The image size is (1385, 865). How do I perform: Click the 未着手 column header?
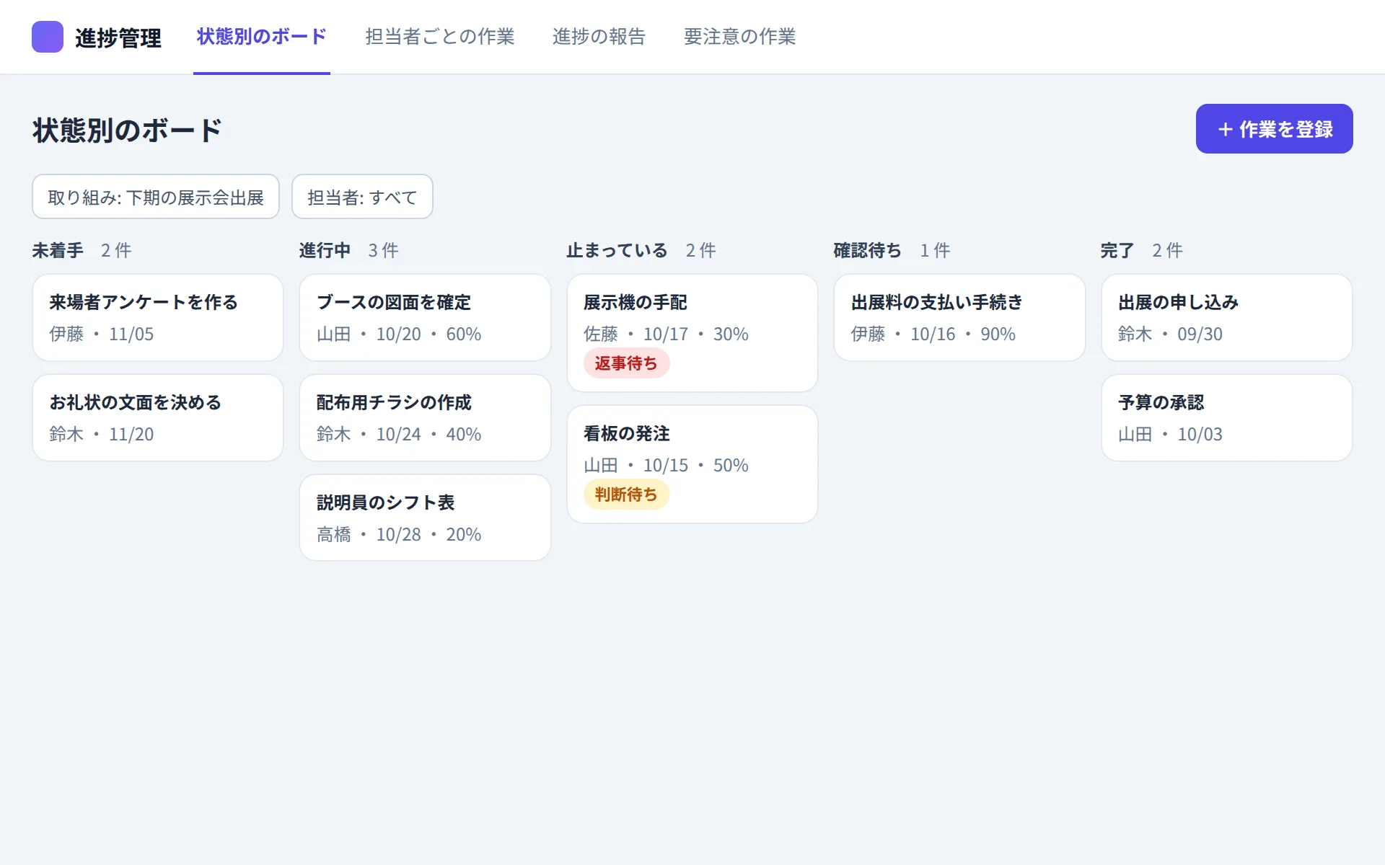pyautogui.click(x=58, y=250)
